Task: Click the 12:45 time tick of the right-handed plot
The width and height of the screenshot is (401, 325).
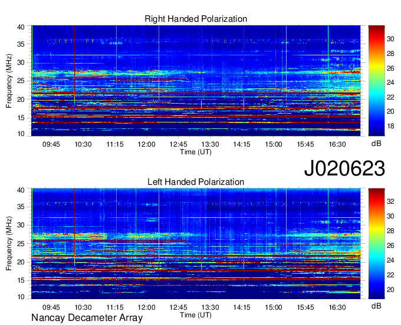Action: click(178, 144)
